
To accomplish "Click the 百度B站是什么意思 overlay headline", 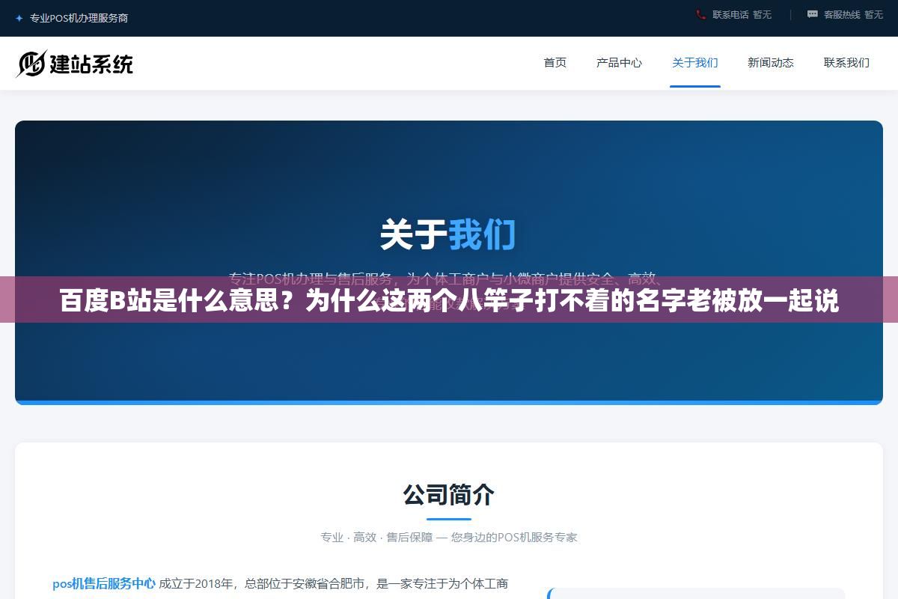I will click(449, 300).
